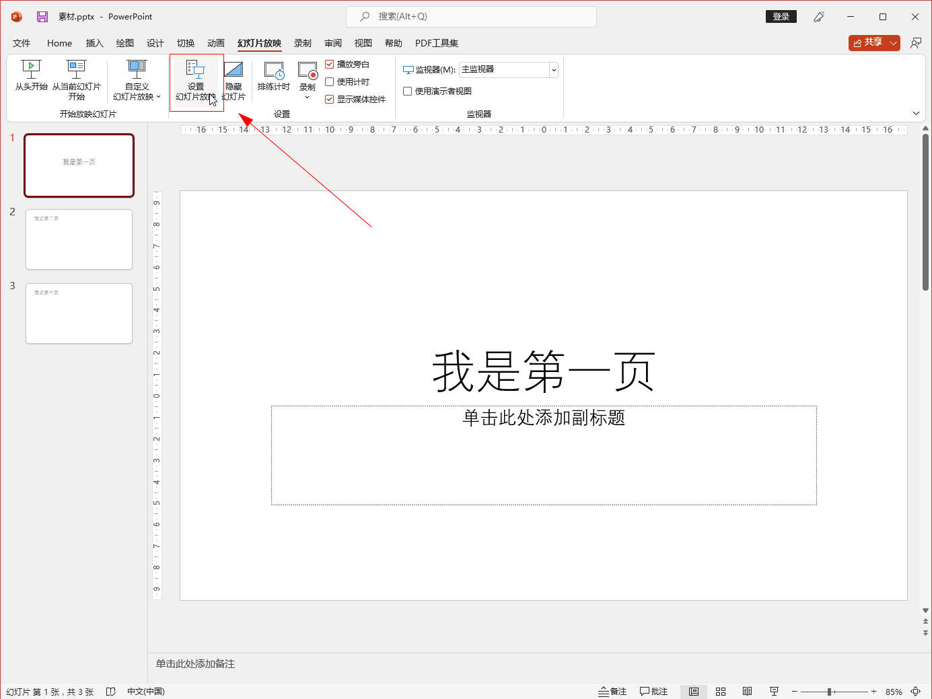932x699 pixels.
Task: Switch to the 视图 (View) tab
Action: [363, 43]
